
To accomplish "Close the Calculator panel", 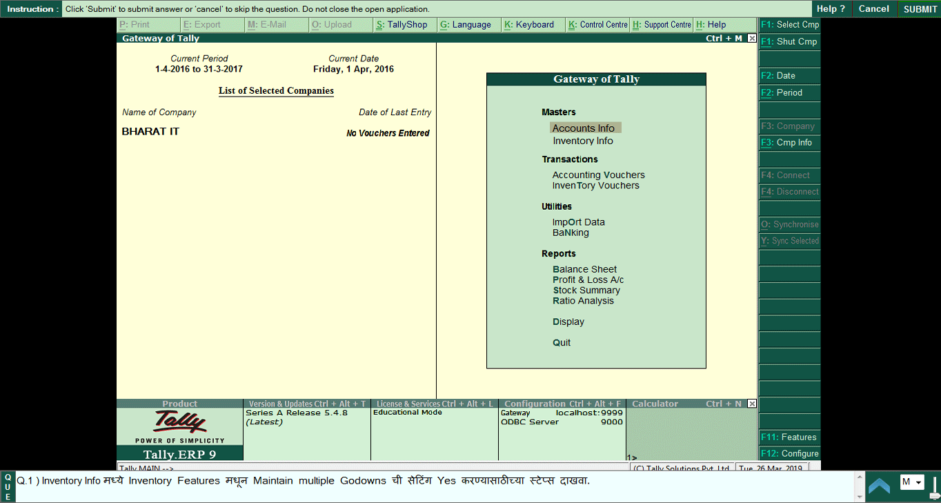I will (x=752, y=404).
